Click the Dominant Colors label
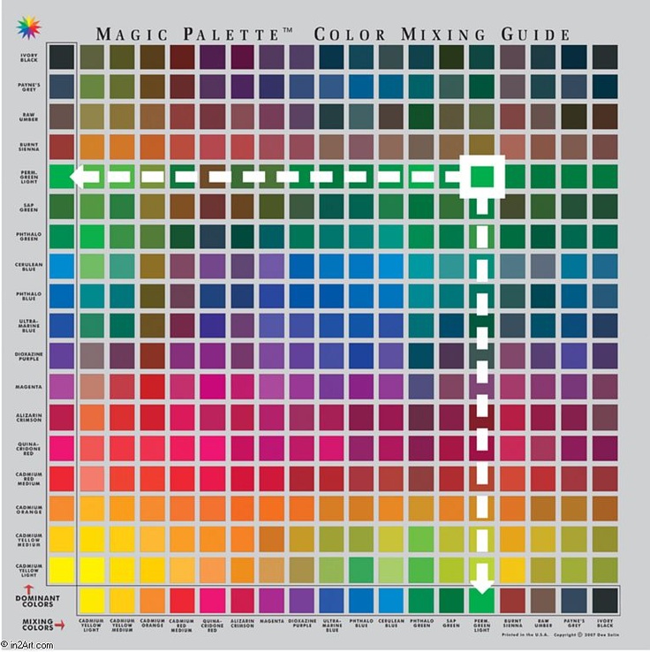Viewport: 650px width, 652px height. 30,603
